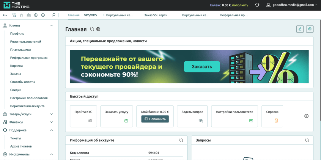The image size is (321, 160).
Task: Collapse the Клиент menu section
Action: 52,26
